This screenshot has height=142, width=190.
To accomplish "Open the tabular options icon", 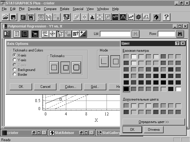I will coord(17,34).
